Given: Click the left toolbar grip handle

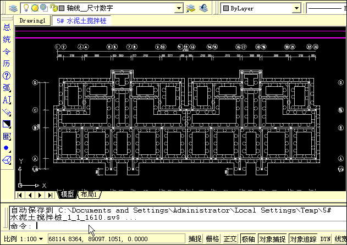Looking at the screenshot, I should tap(7, 19).
